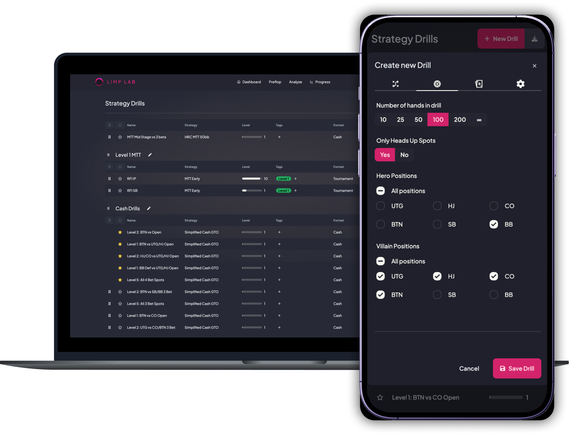Click the pencil edit icon next to Cash Drills
Viewport: 569px width, 435px height.
pos(150,208)
